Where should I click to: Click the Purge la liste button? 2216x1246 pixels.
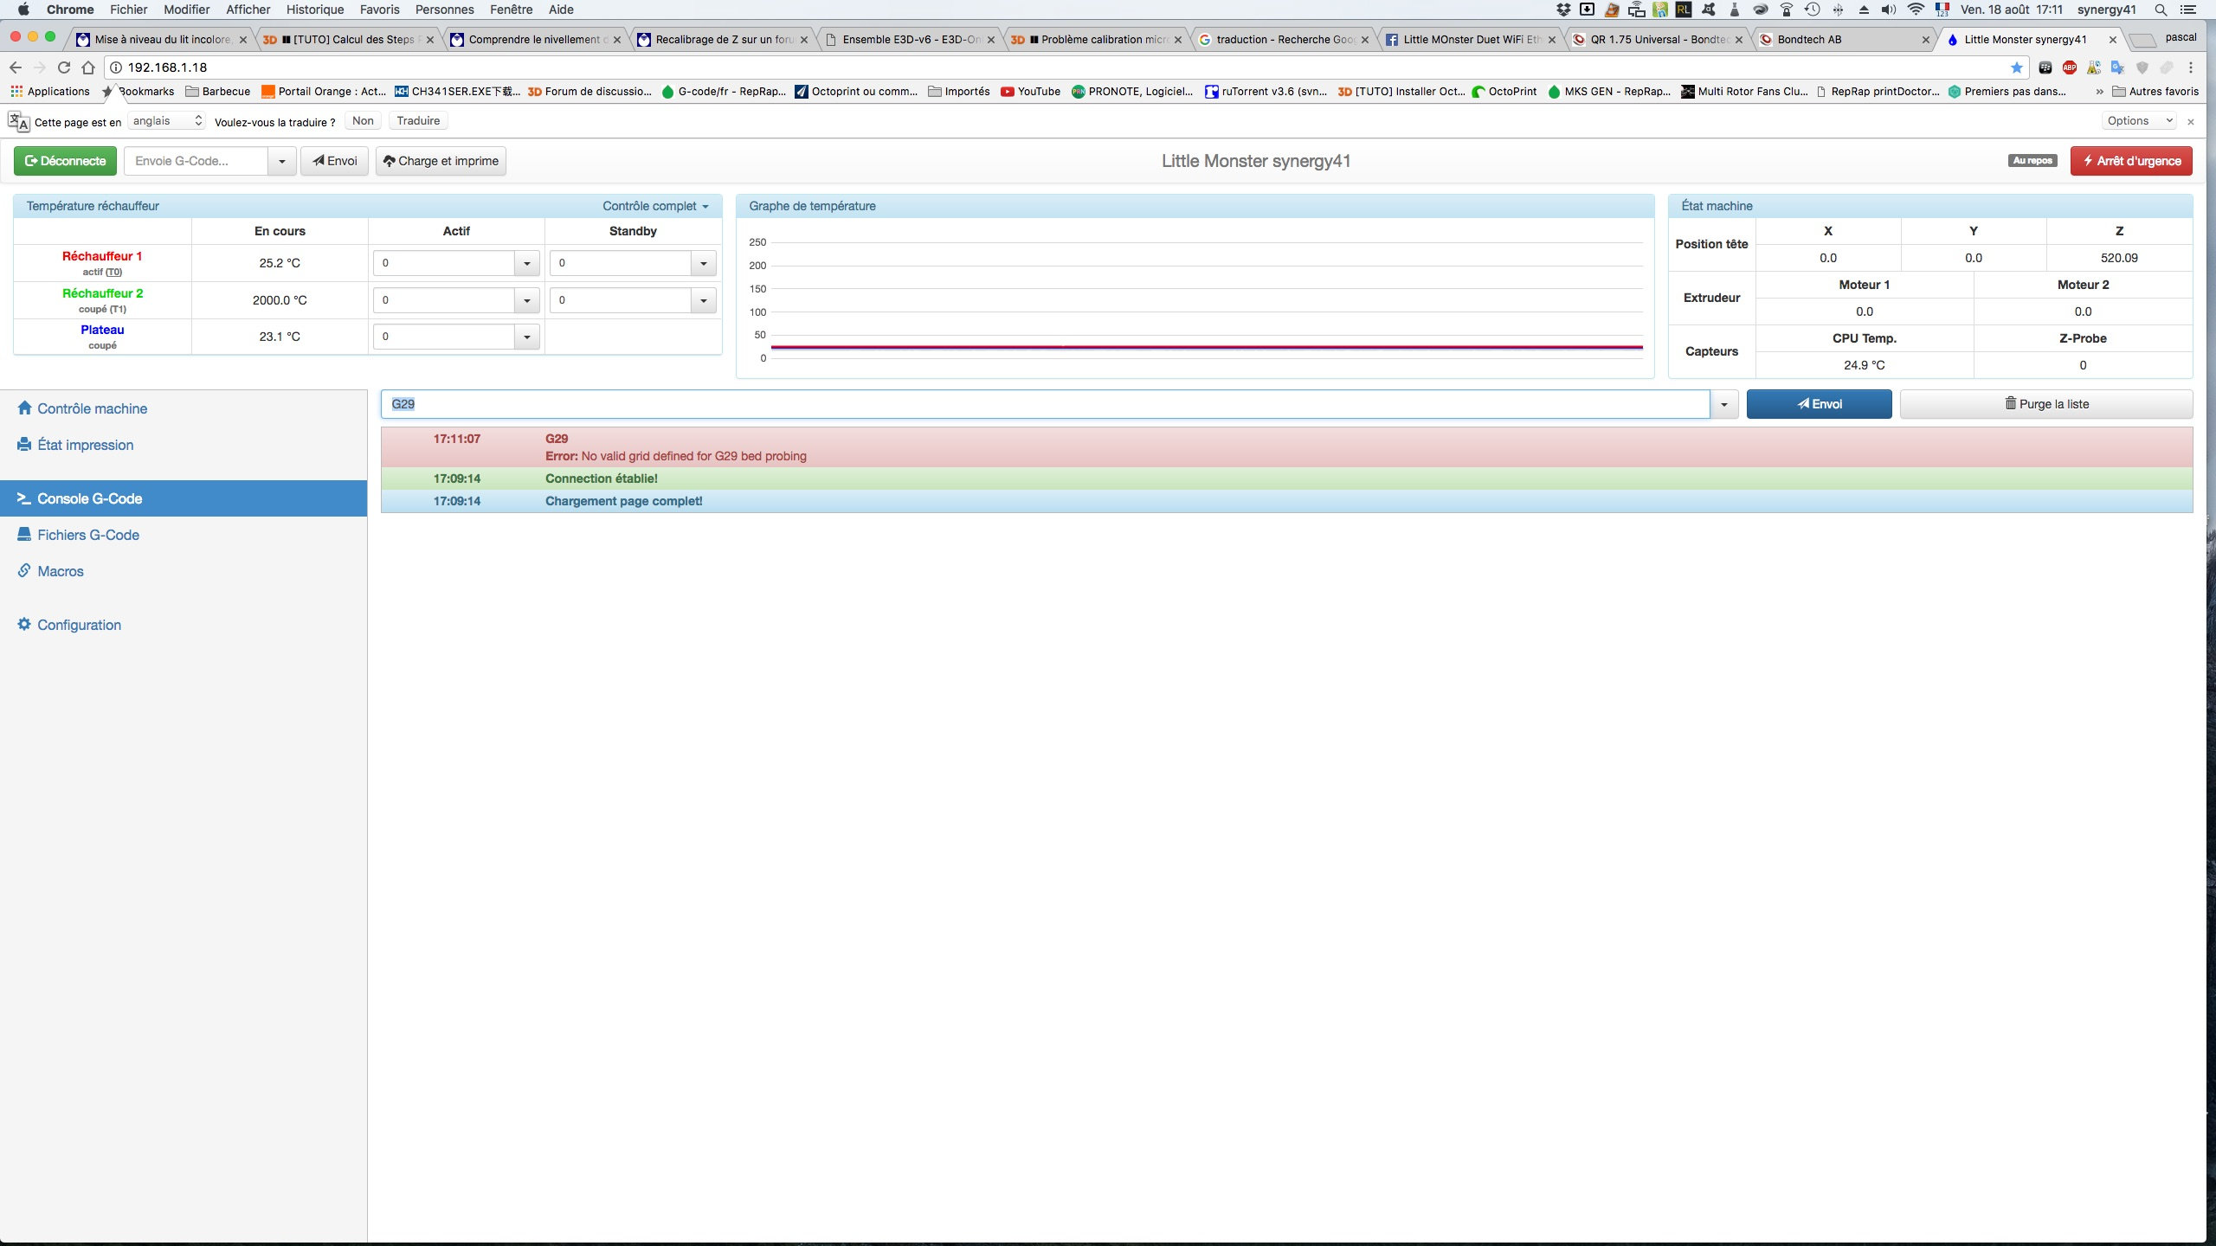pyautogui.click(x=2046, y=404)
